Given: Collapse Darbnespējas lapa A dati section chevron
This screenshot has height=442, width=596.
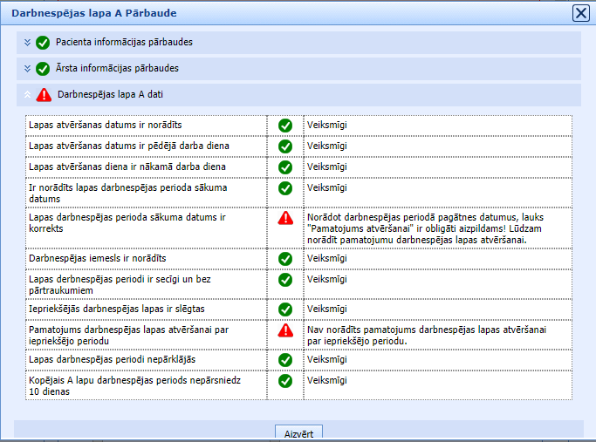Looking at the screenshot, I should pyautogui.click(x=28, y=94).
